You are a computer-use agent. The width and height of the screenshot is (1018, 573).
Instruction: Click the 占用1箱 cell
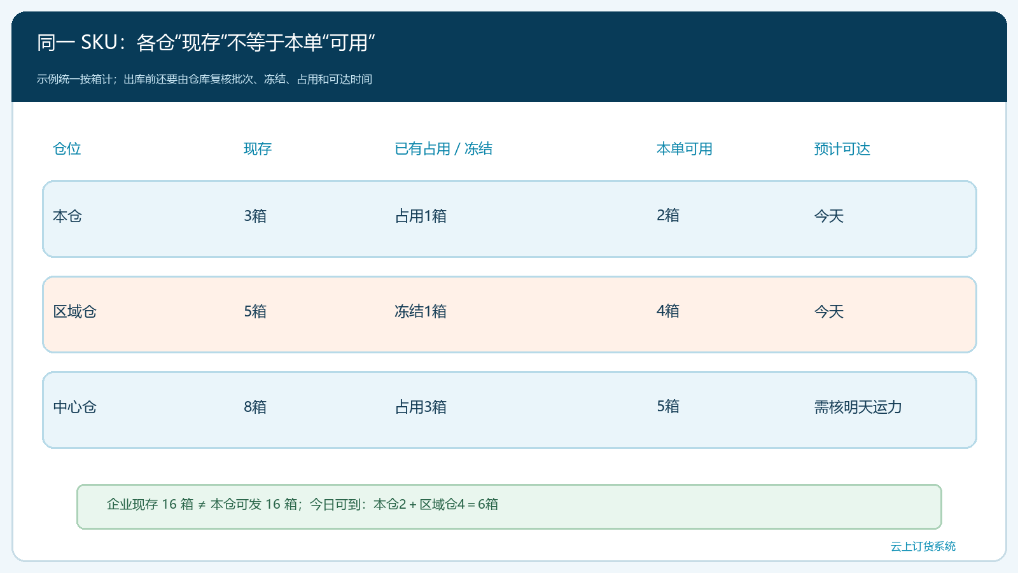point(421,216)
